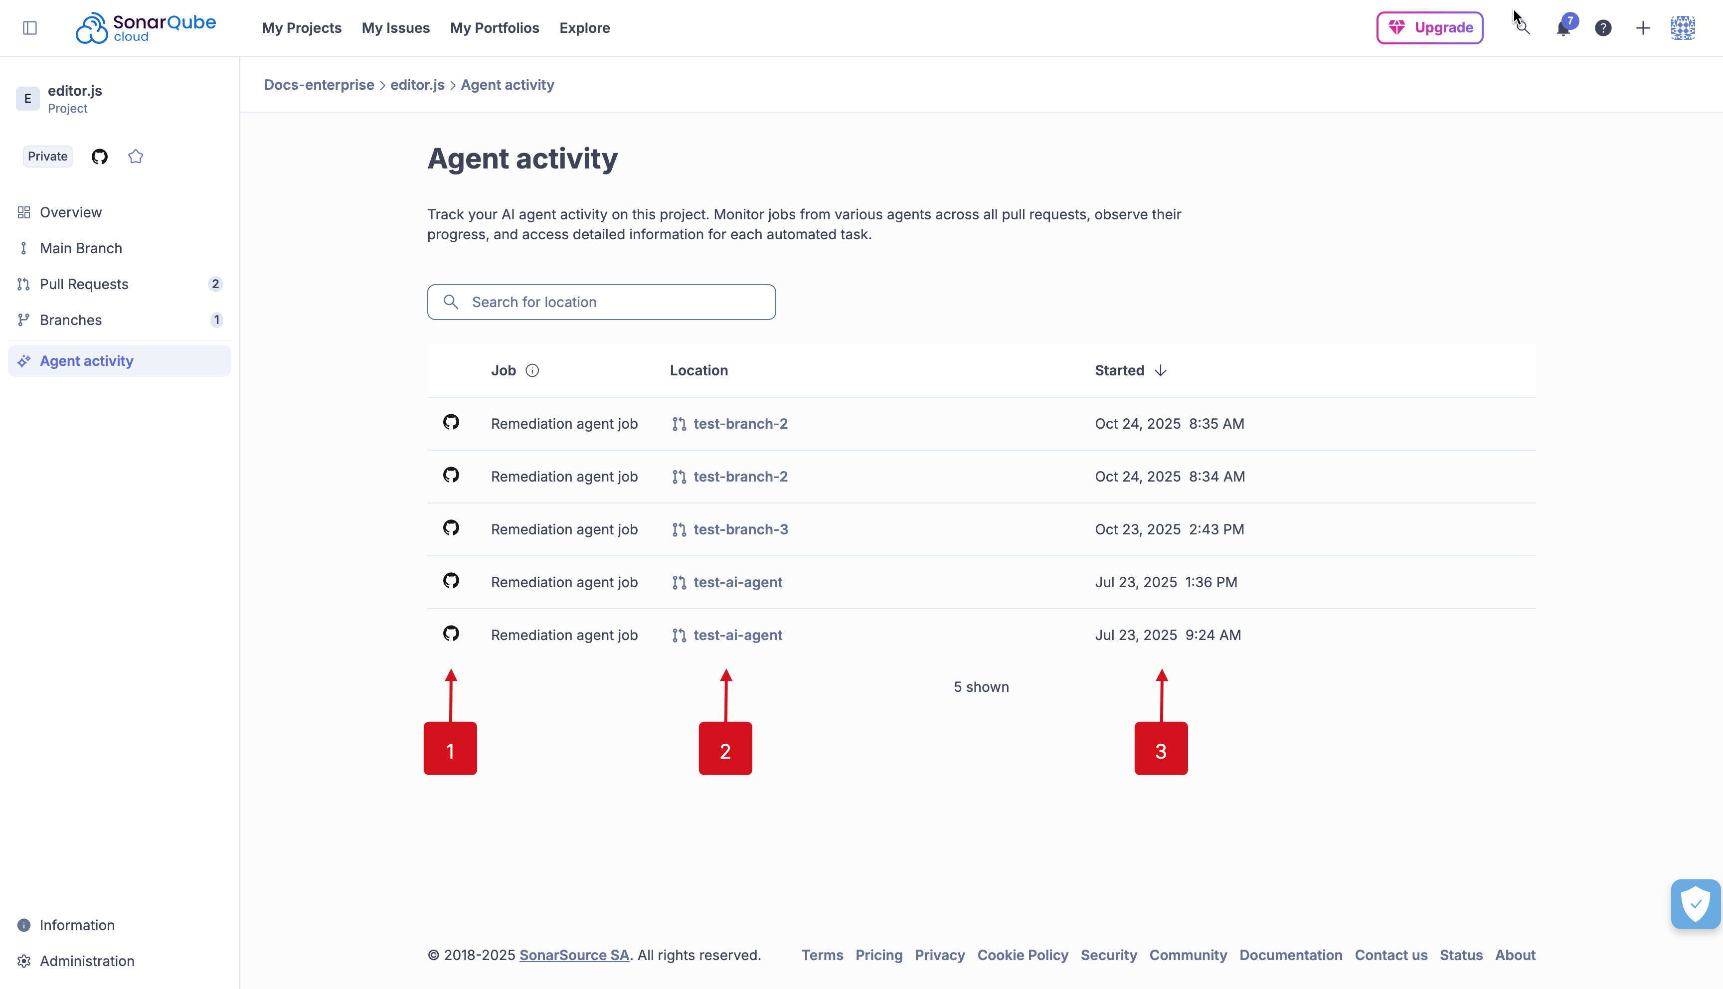Open the Explore menu item

click(x=584, y=28)
